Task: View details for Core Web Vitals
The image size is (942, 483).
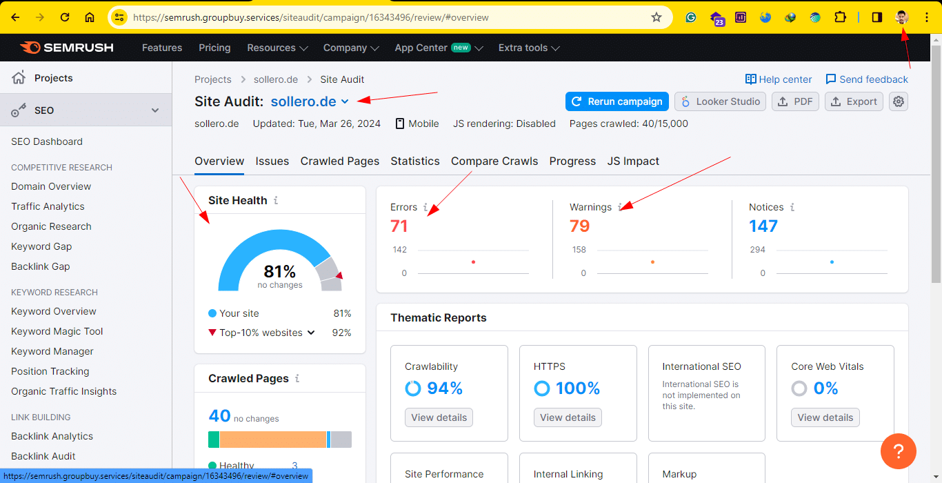Action: [825, 417]
